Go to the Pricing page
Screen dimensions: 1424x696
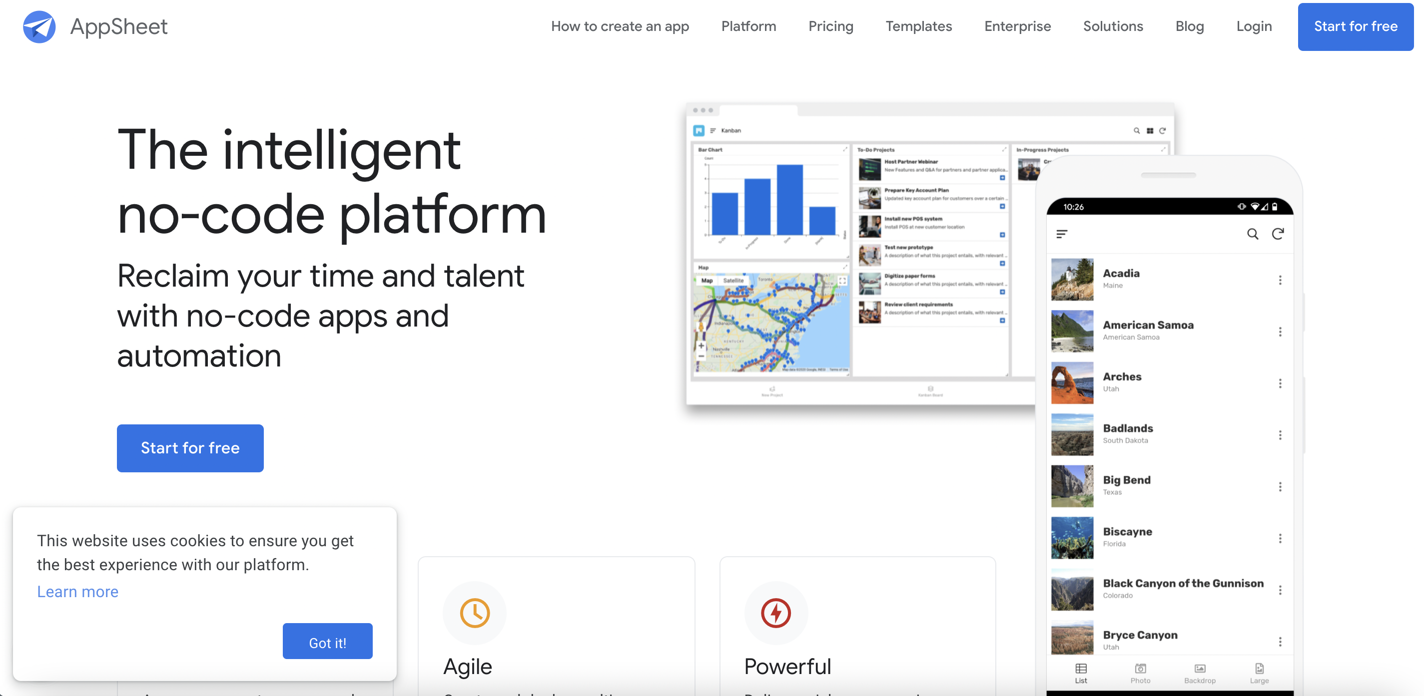(830, 26)
